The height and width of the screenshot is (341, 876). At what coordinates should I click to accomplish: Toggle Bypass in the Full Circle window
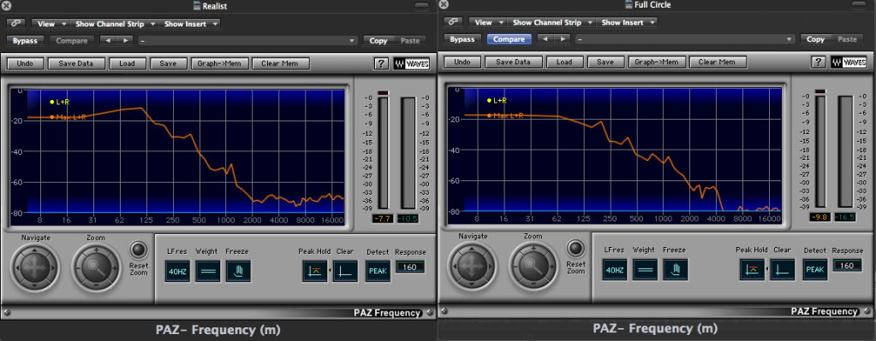462,39
